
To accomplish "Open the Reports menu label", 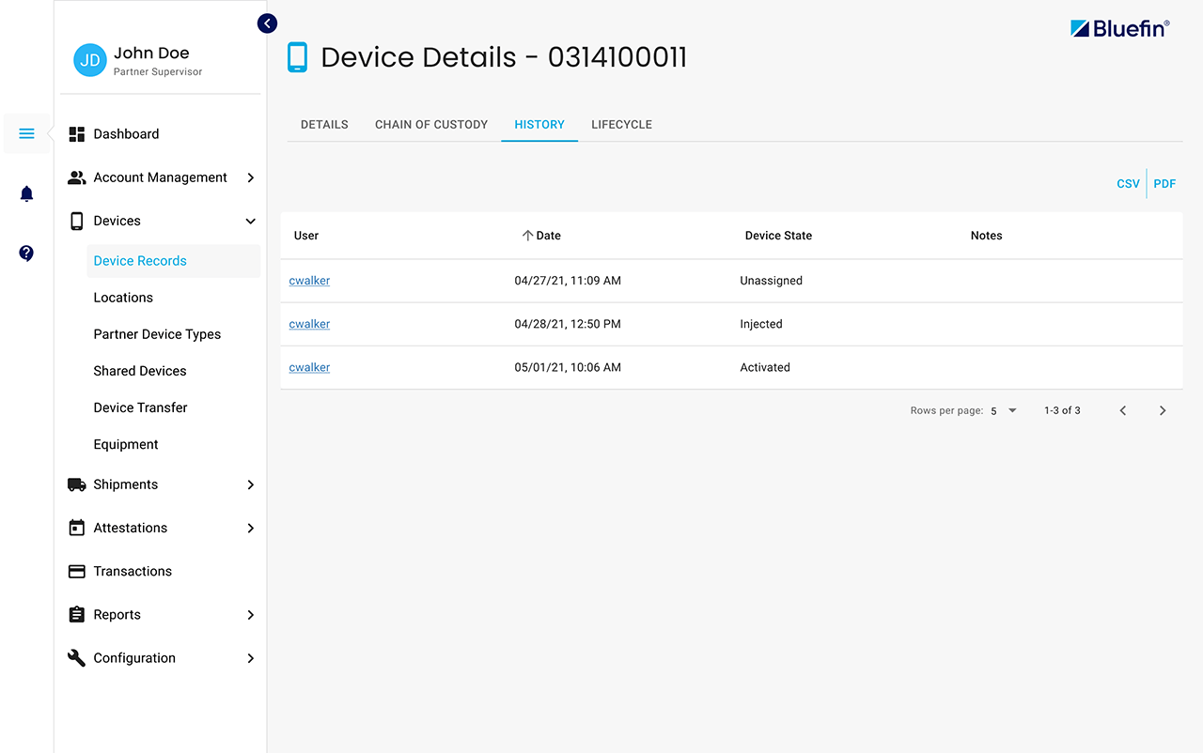I will (x=117, y=615).
